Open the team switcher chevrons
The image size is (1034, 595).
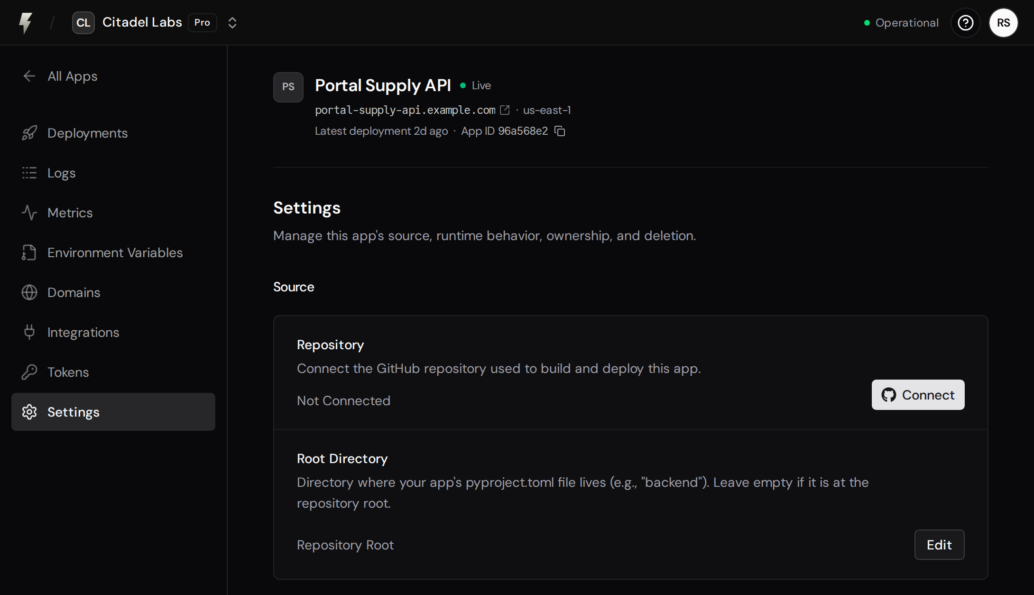pos(232,23)
